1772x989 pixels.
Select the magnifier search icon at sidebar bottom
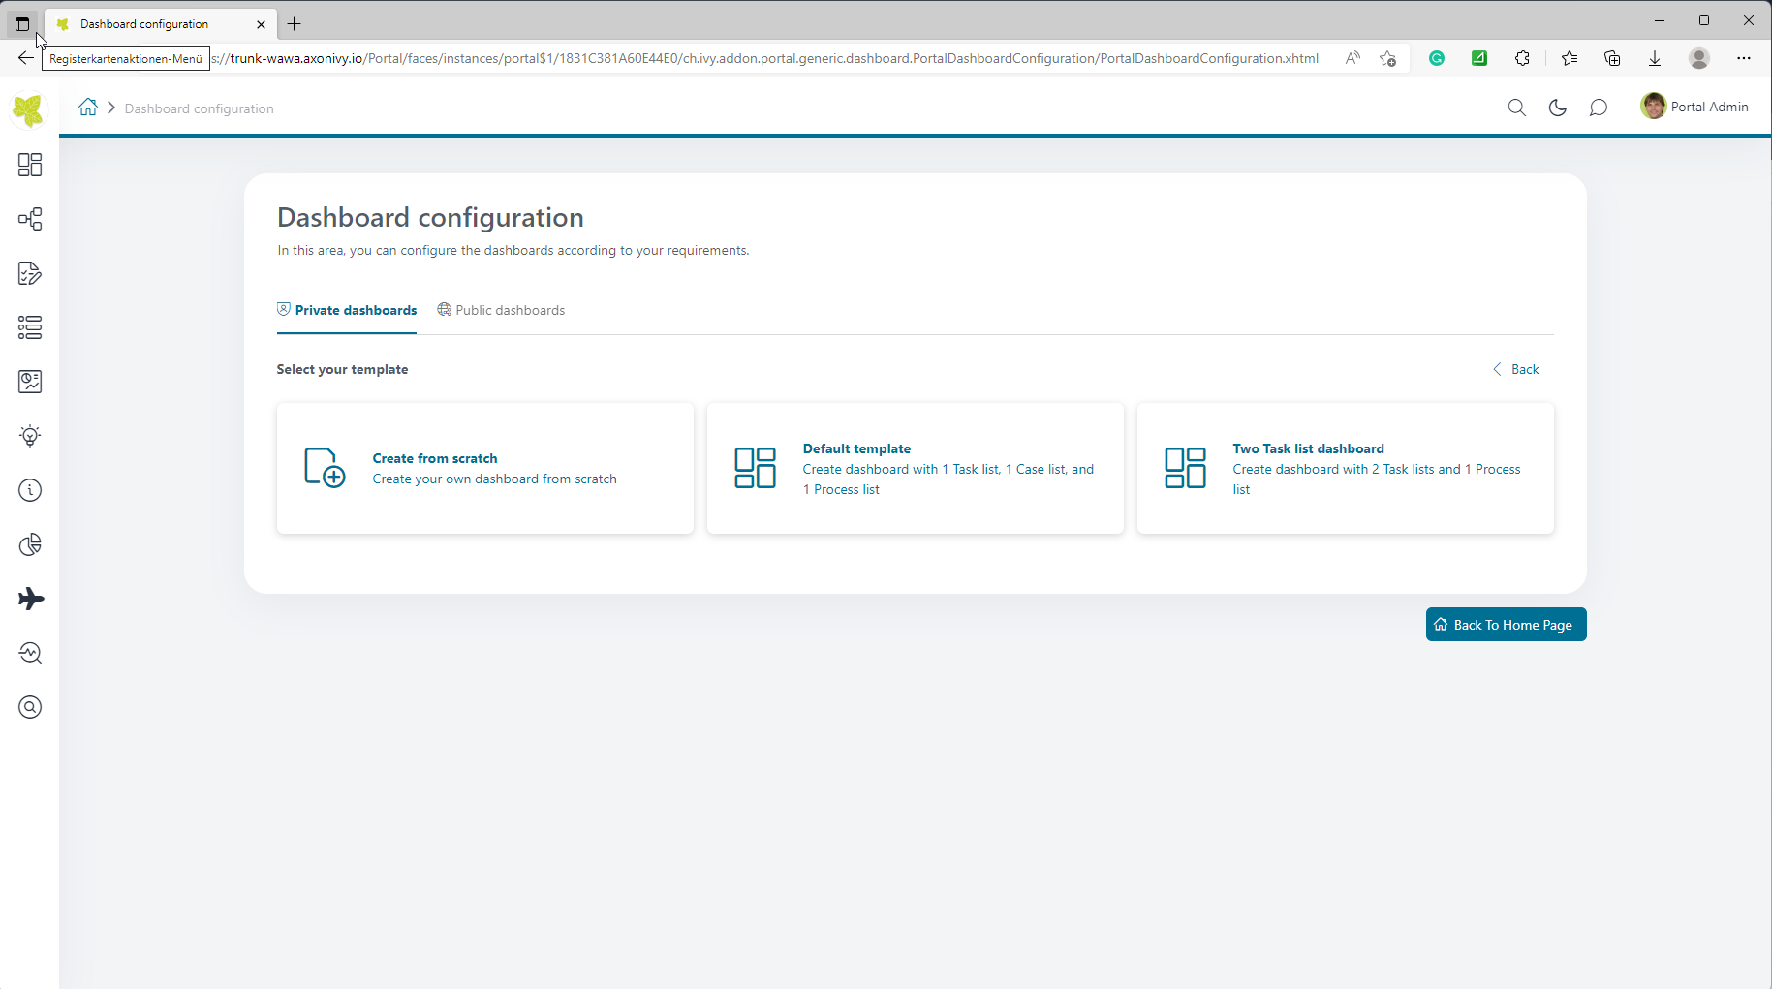click(29, 707)
